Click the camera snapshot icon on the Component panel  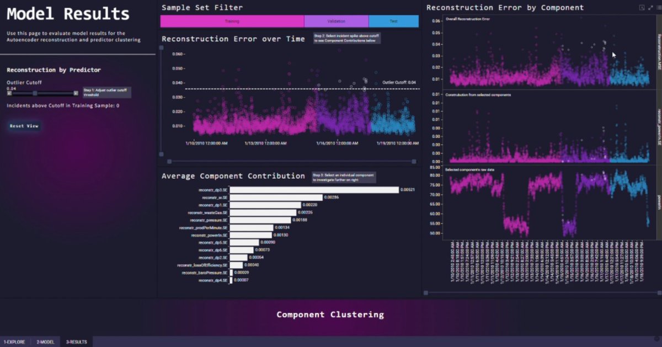coord(642,7)
